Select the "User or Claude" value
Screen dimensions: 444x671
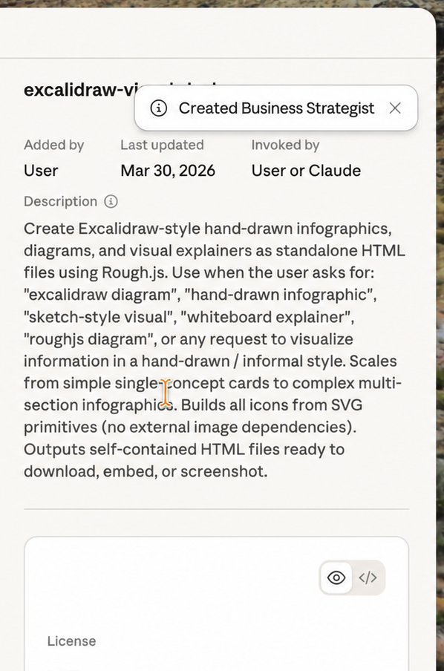[x=306, y=171]
